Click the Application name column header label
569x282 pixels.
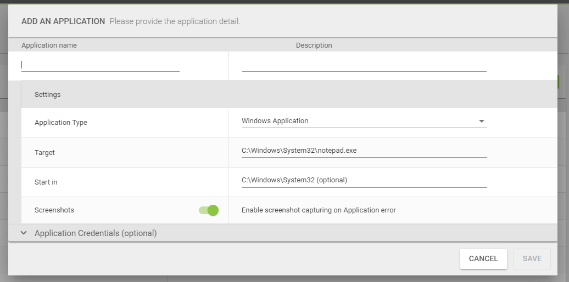(x=49, y=45)
